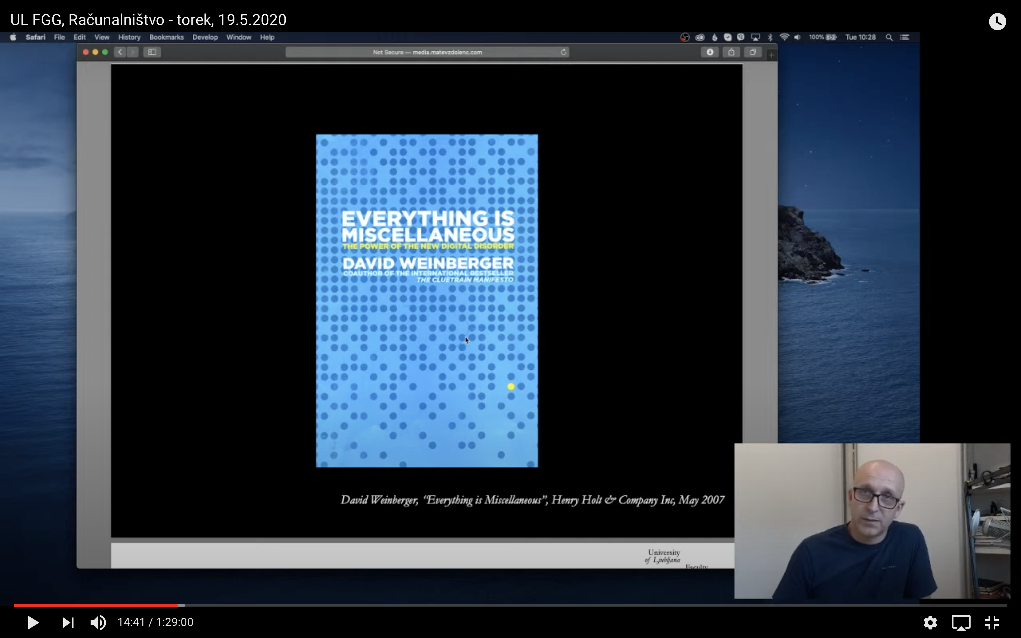1021x638 pixels.
Task: Open the Help menu
Action: point(267,37)
